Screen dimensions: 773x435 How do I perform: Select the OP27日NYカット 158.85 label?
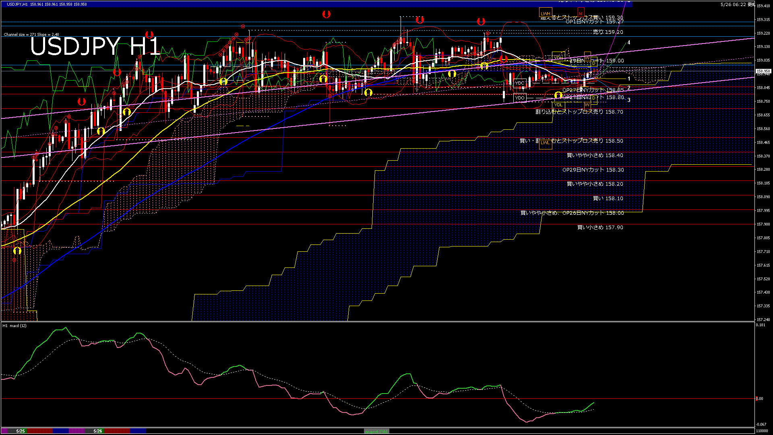593,90
